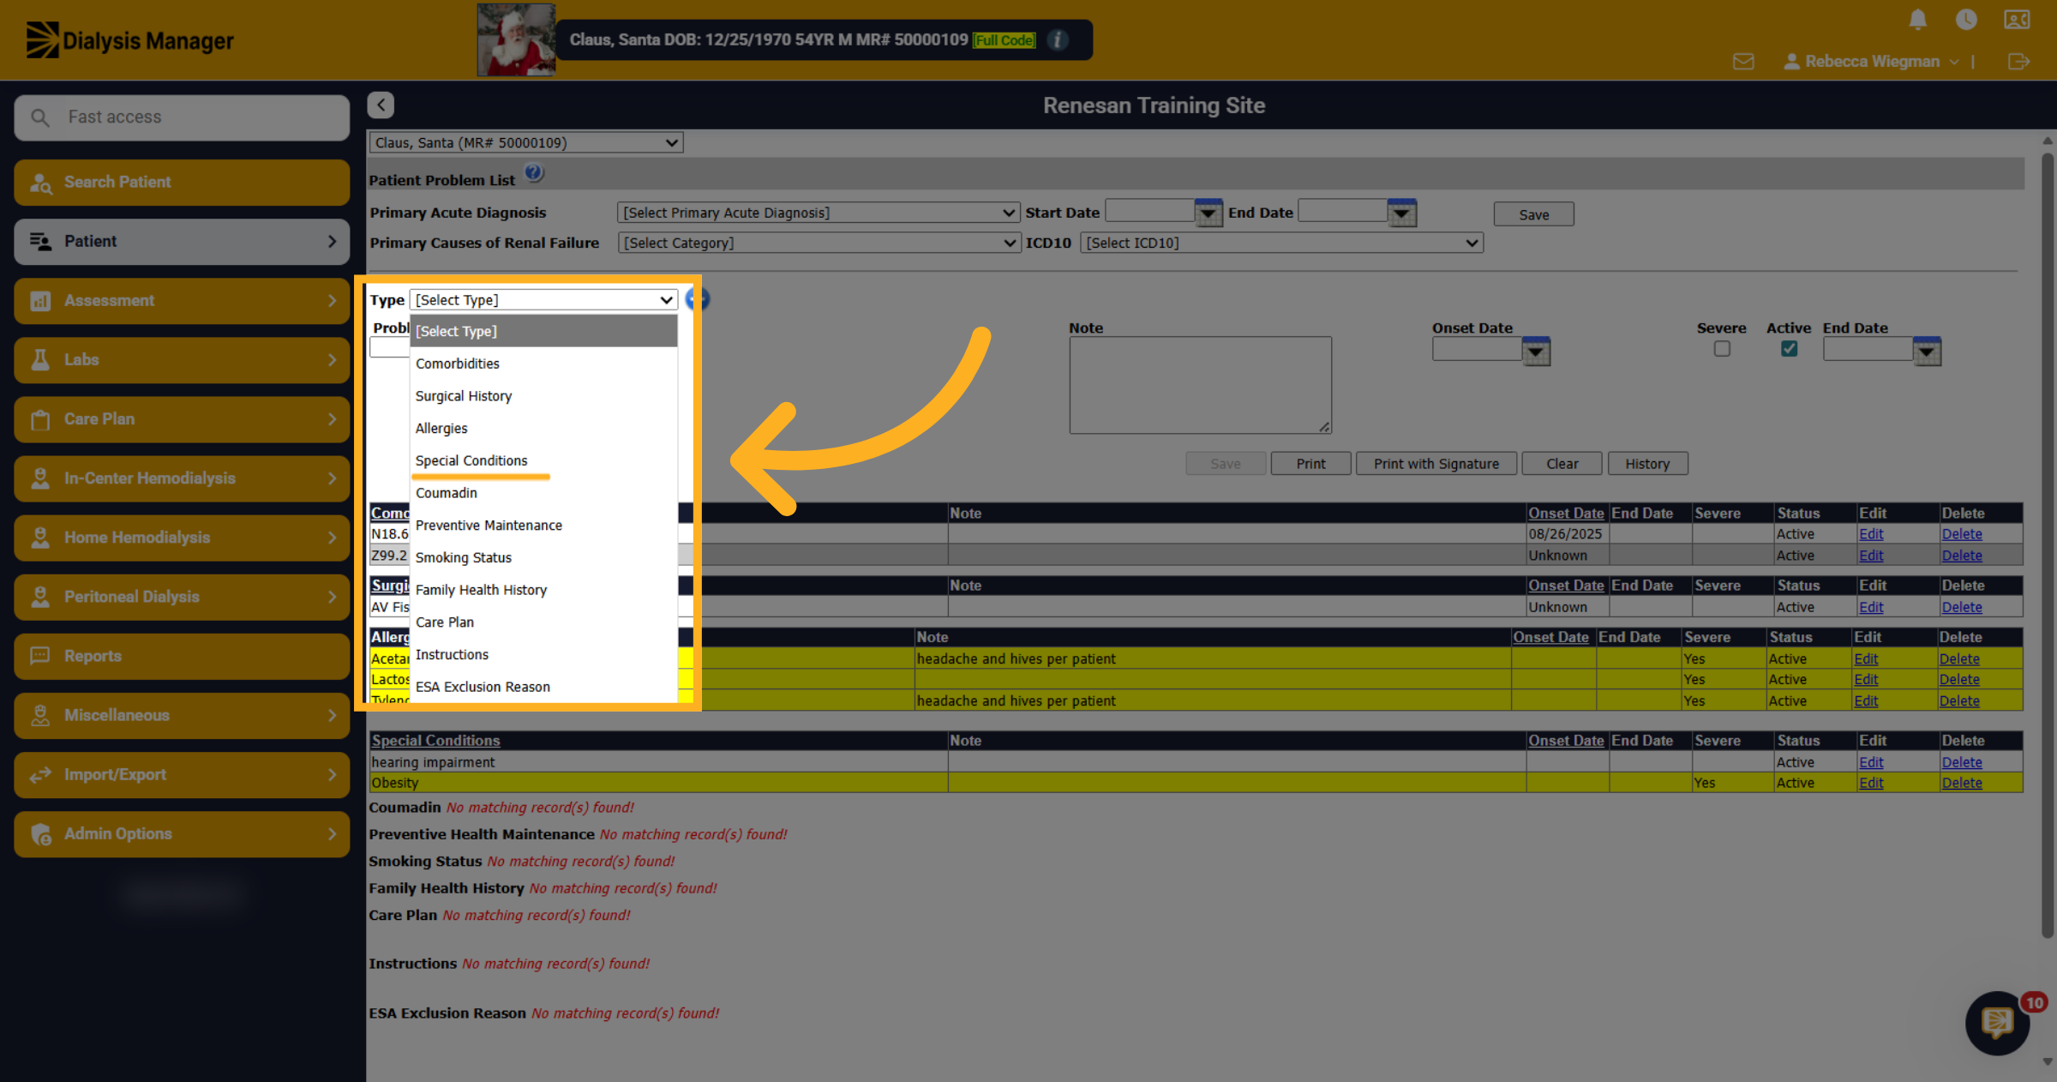The height and width of the screenshot is (1082, 2057).
Task: Collapse sidebar with back arrow icon
Action: pos(381,105)
